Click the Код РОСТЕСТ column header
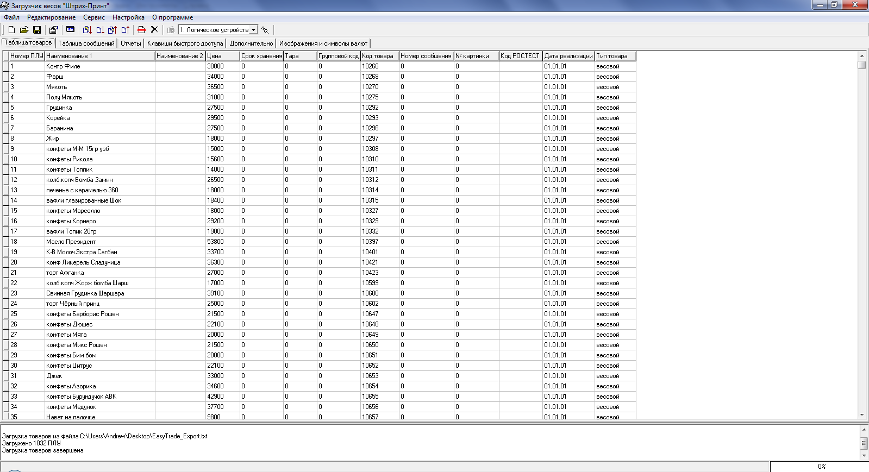This screenshot has height=472, width=869. 521,56
